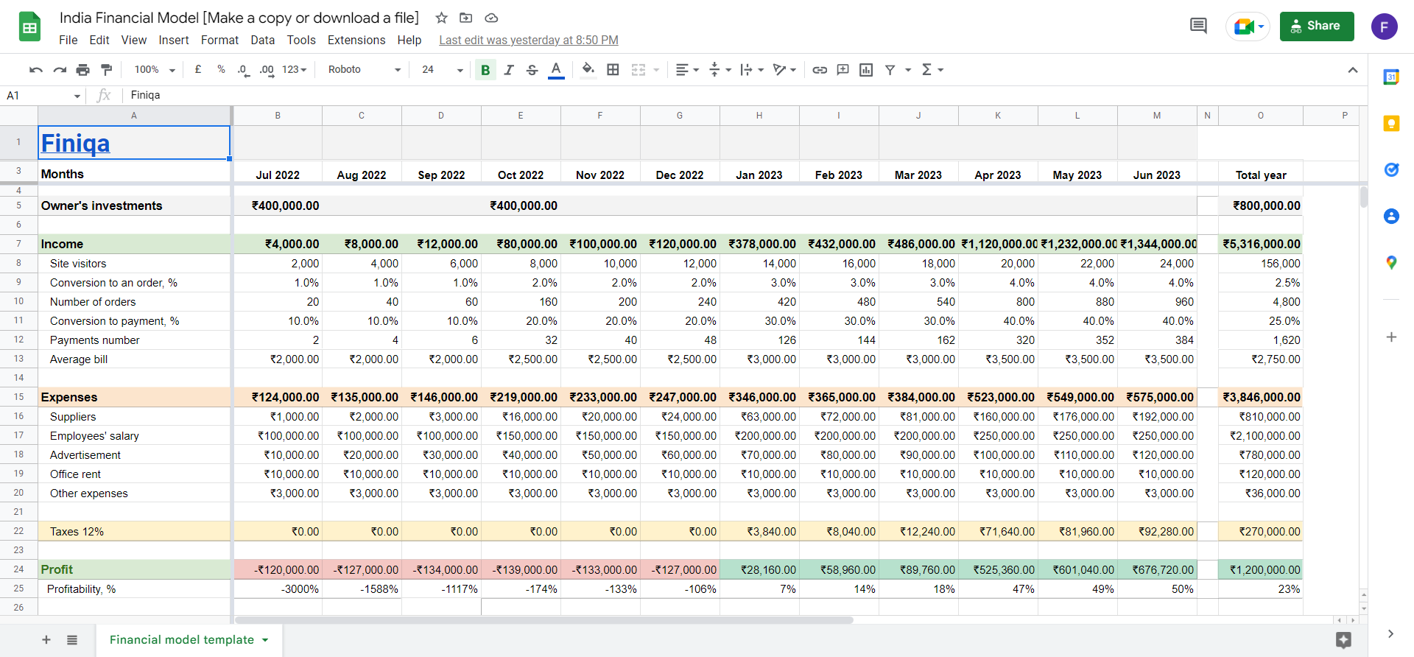Select the paint format tool
The image size is (1414, 657).
[x=107, y=70]
